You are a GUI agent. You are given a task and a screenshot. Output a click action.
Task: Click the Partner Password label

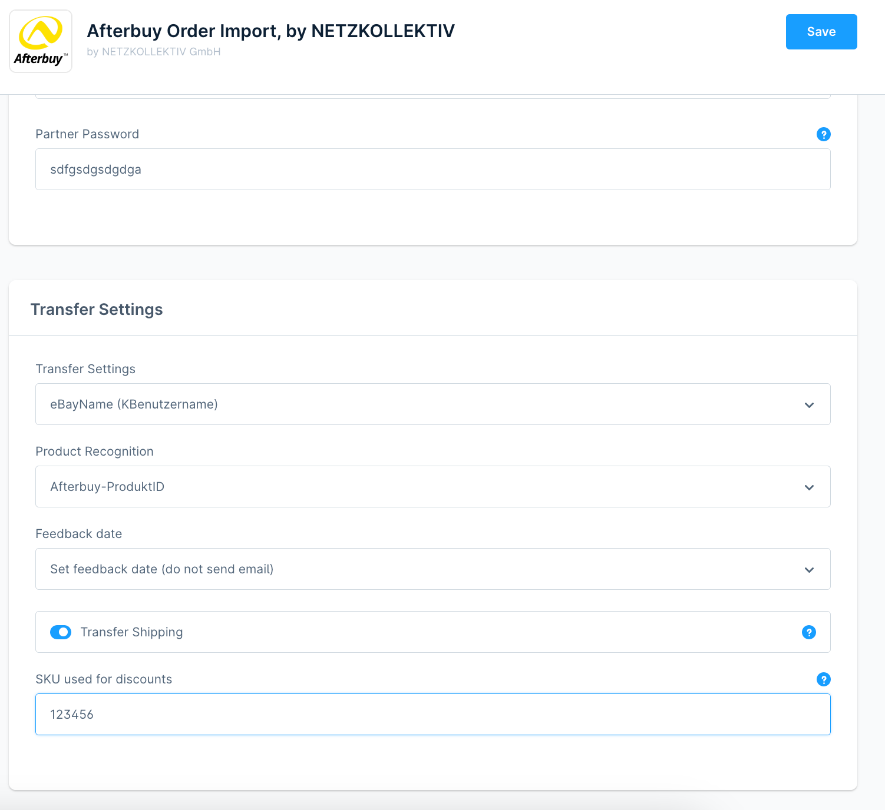[87, 134]
